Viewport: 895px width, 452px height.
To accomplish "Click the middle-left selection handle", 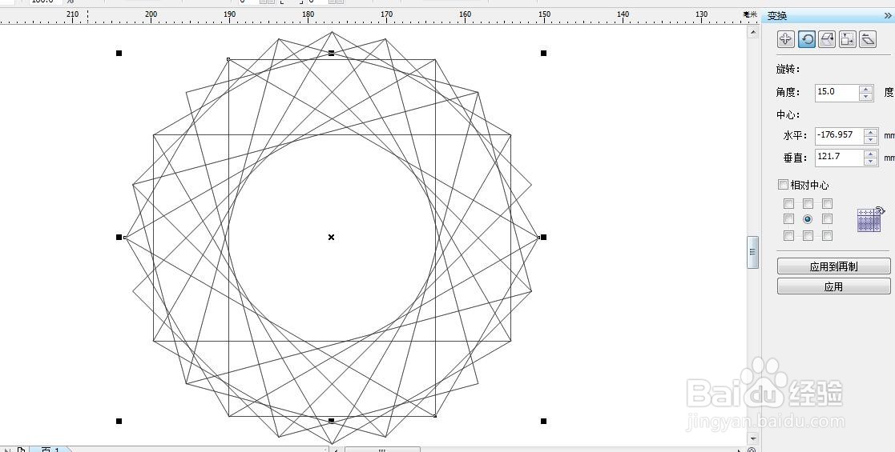I will pos(119,237).
